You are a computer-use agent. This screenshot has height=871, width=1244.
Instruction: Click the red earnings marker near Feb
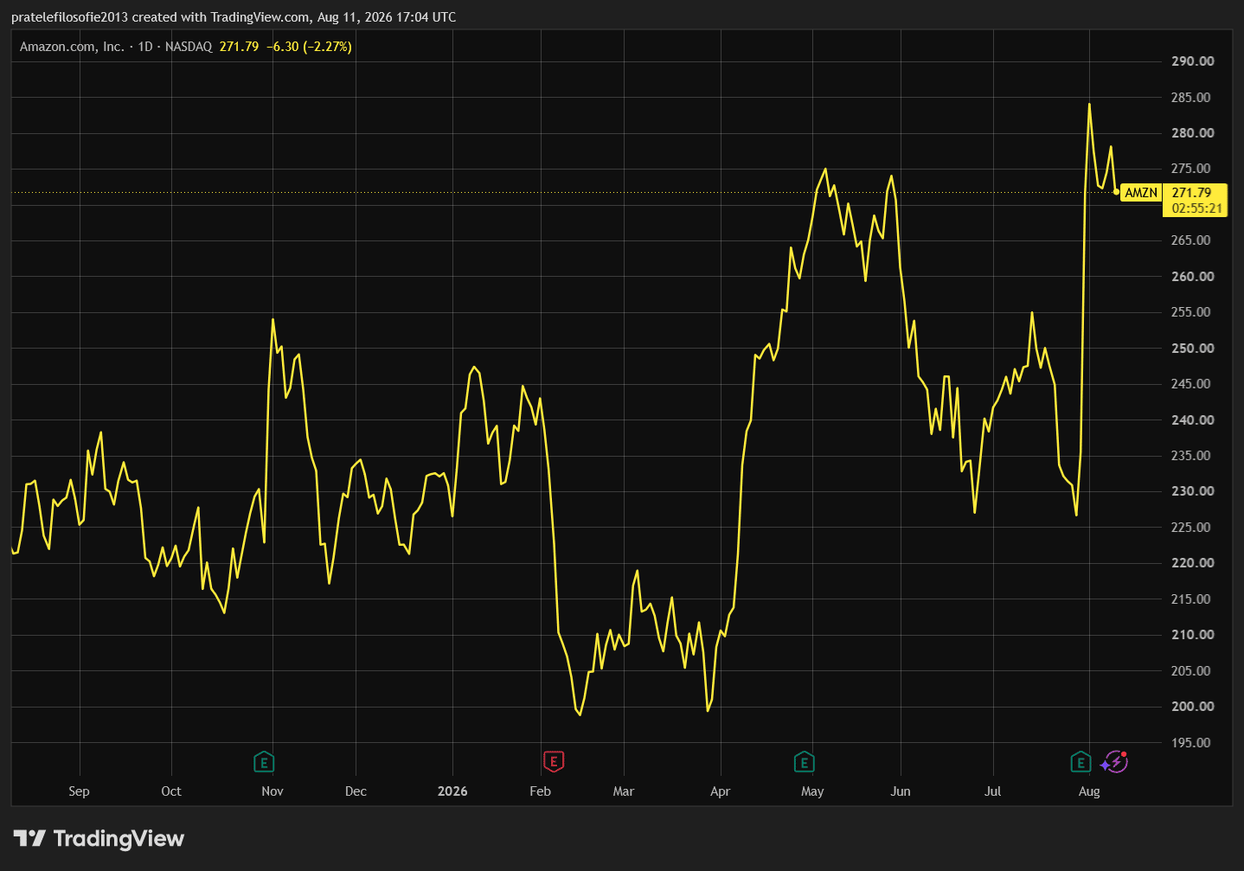click(x=554, y=761)
